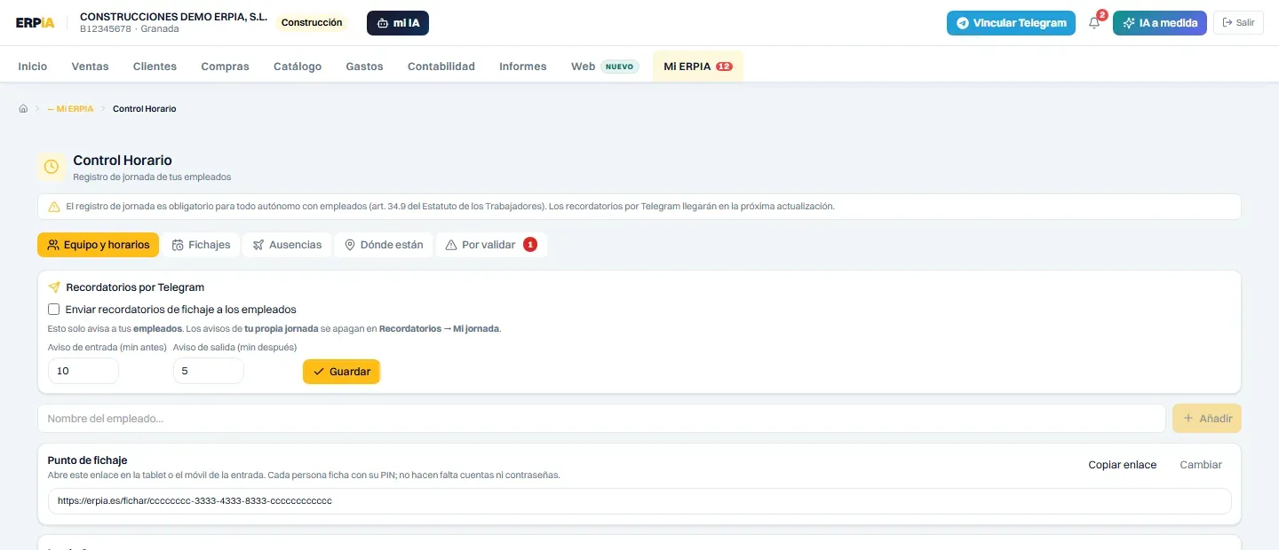
Task: Click the notification bell icon
Action: click(1094, 23)
